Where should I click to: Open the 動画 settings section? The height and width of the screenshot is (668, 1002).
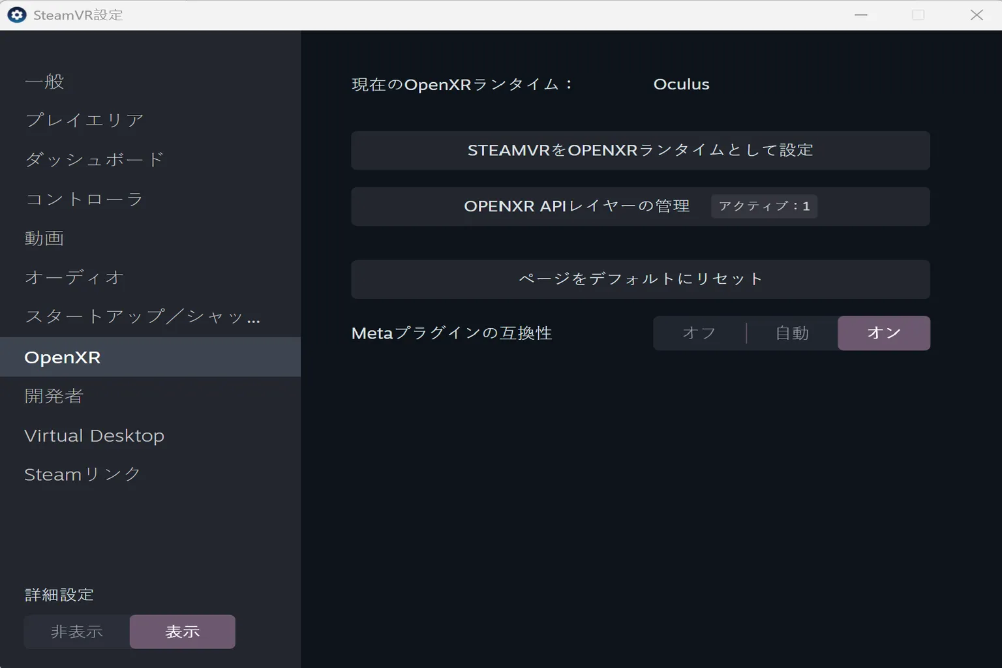tap(150, 239)
